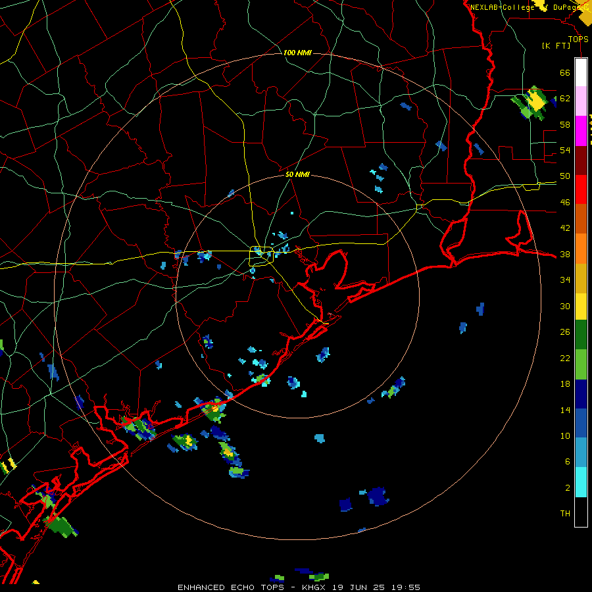Click the NEXLAB-College of DuPage credit text
592x592 pixels.
pos(529,7)
